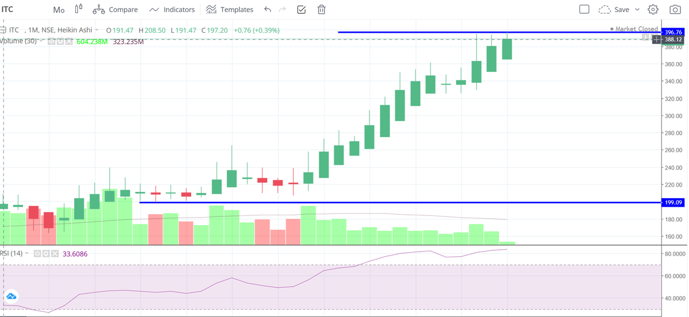The width and height of the screenshot is (689, 317).
Task: Change the Mo monthly interval
Action: coord(59,10)
